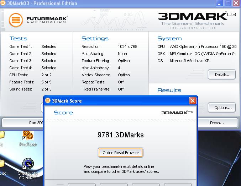Click the 3DMark Score dialog title icon
The width and height of the screenshot is (241, 186).
coord(48,100)
